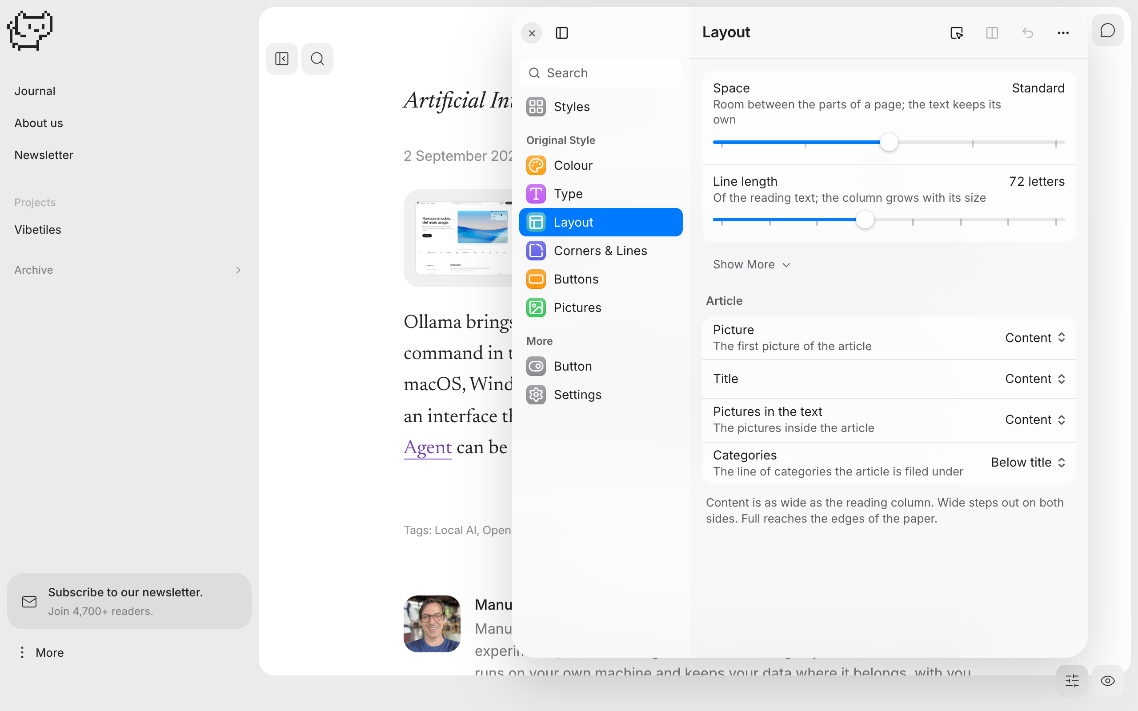Follow the Agent link in article
The width and height of the screenshot is (1138, 711).
428,447
